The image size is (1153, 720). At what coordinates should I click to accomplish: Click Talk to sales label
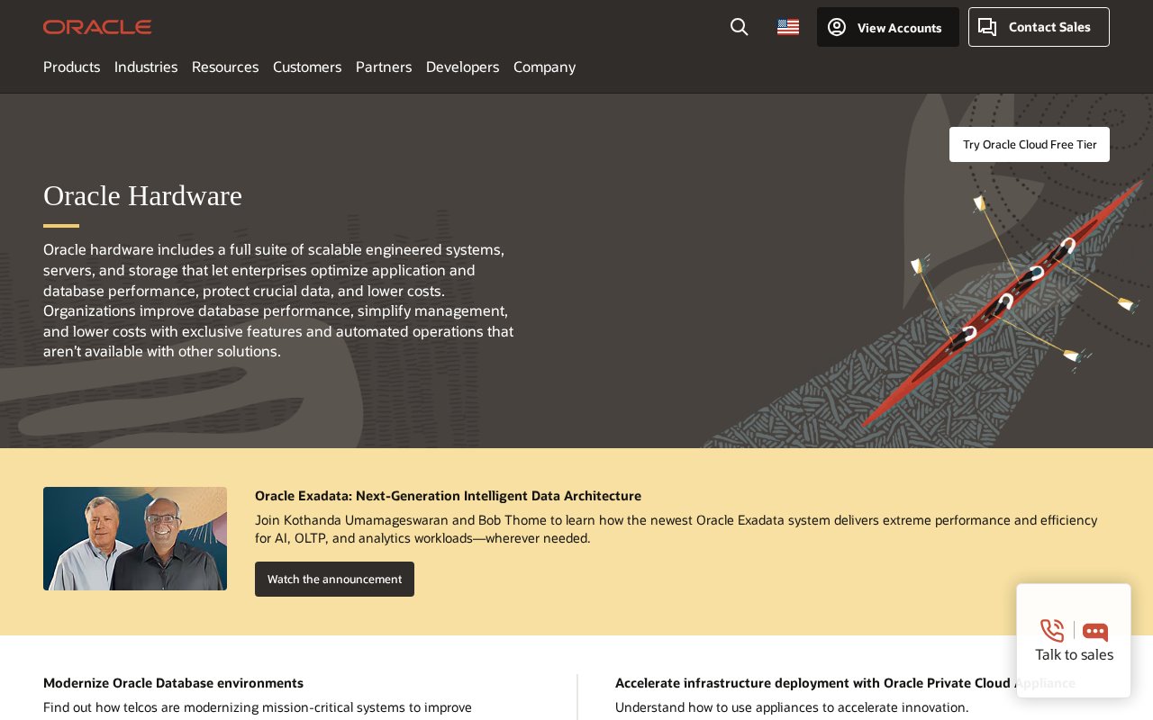coord(1074,654)
